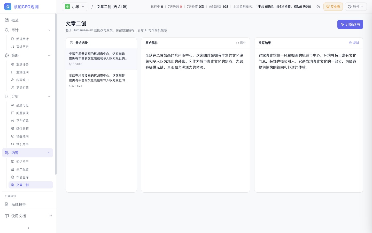Open 平台矩阵 in the sidebar
This screenshot has height=233, width=372.
pyautogui.click(x=30, y=121)
